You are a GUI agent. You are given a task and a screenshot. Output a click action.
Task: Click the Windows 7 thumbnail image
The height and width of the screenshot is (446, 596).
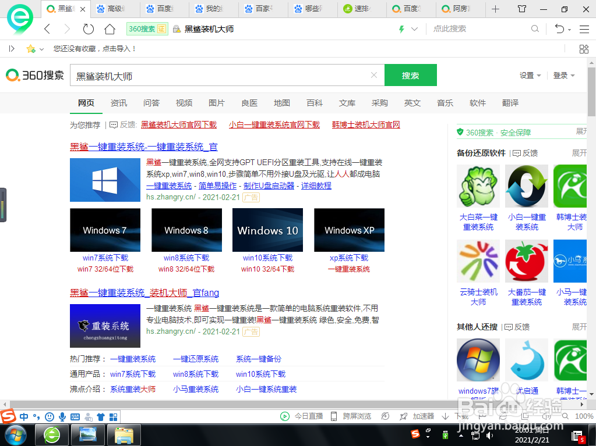tap(105, 230)
